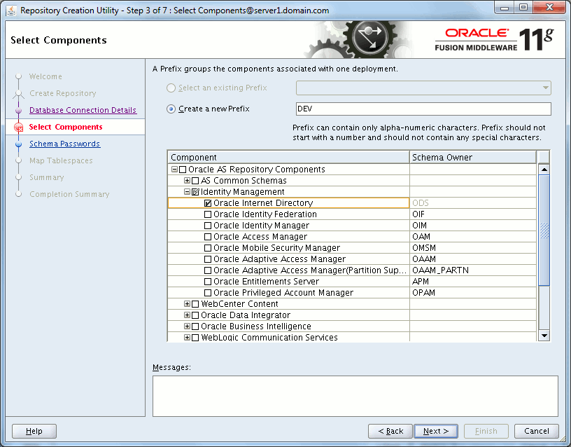Click the Oracle Entitlements Server row label

click(x=266, y=282)
